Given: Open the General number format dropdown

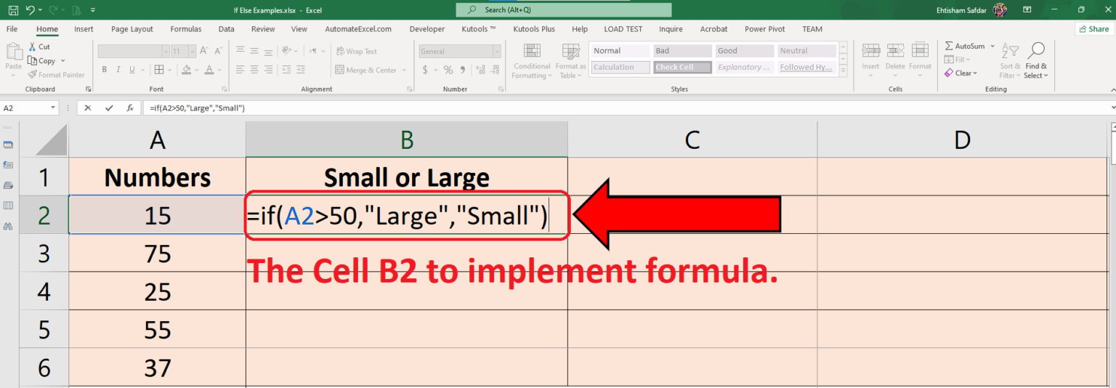Looking at the screenshot, I should 497,52.
